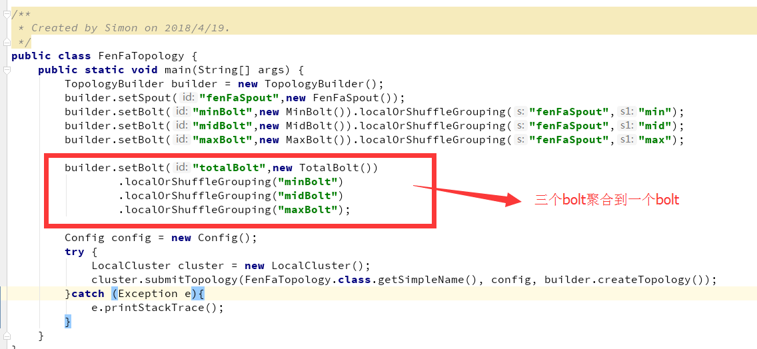Viewport: 757px width, 349px height.
Task: Click the 's1:' hint before "min"
Action: pyautogui.click(x=626, y=112)
